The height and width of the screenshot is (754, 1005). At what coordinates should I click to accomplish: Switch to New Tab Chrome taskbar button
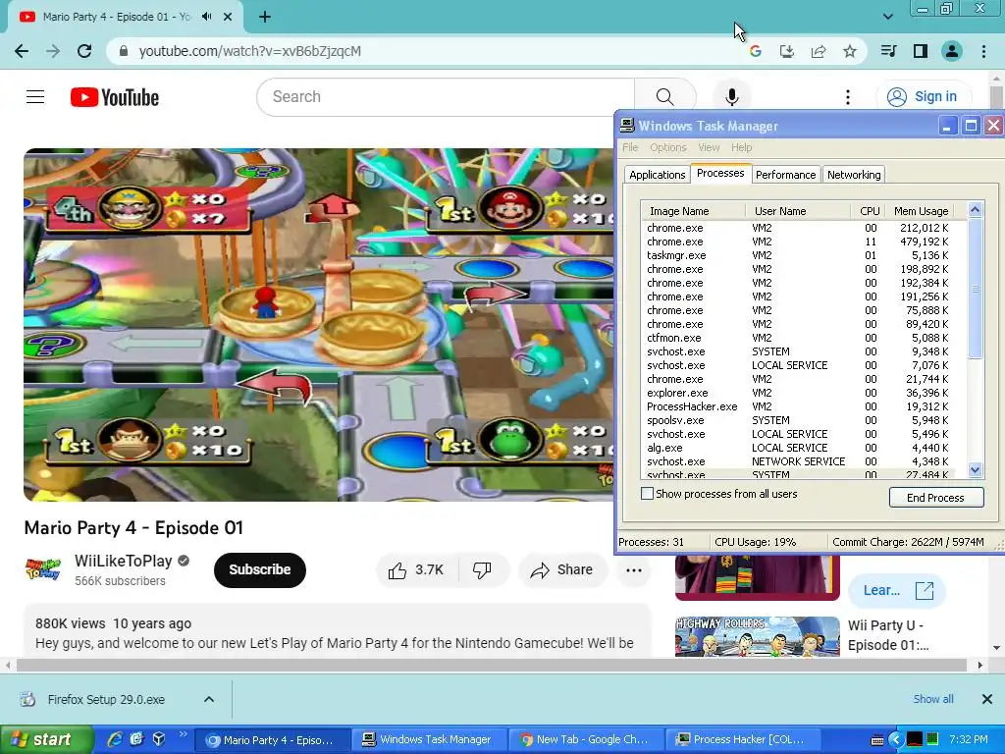[x=587, y=739]
